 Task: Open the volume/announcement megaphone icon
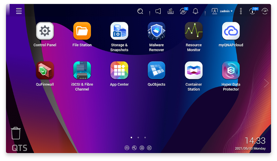(158, 11)
